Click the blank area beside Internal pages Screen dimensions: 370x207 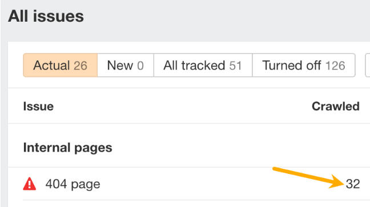[236, 148]
